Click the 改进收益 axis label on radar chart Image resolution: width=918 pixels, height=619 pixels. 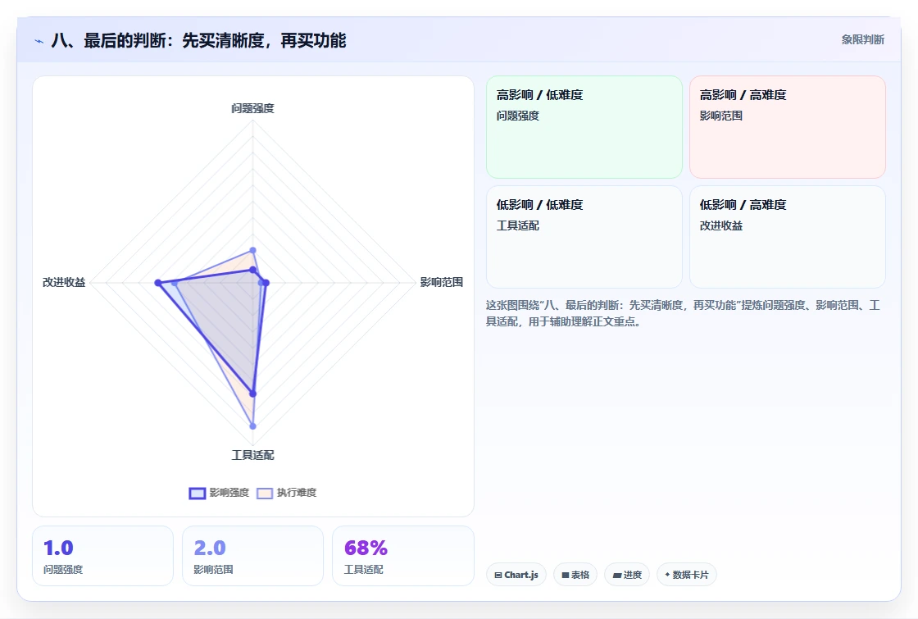coord(64,282)
